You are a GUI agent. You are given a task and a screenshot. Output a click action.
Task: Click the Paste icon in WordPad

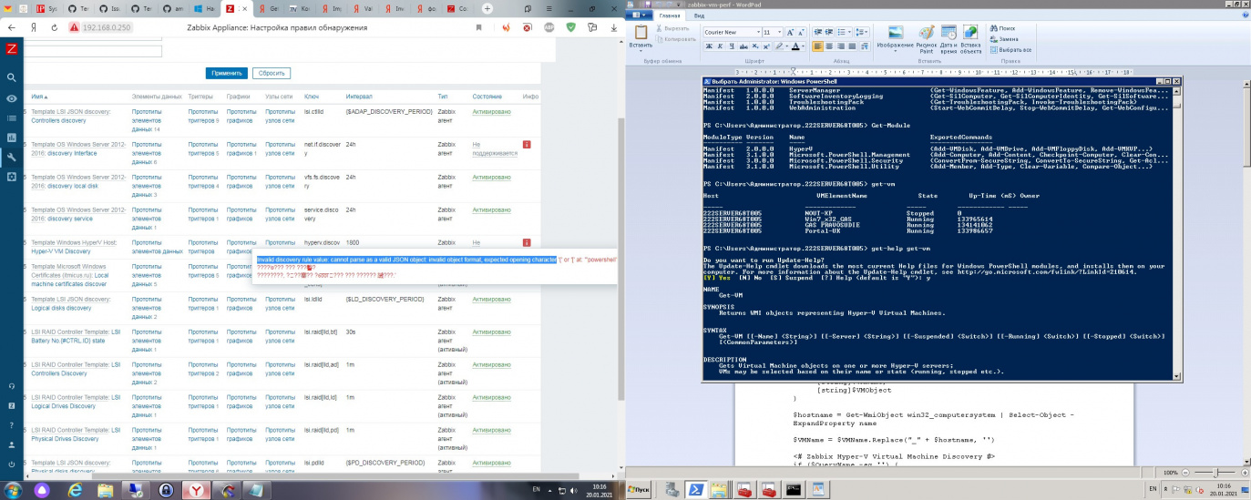[641, 34]
